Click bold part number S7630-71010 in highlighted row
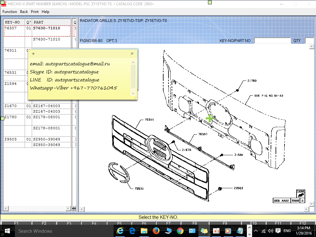316x237 pixels. click(47, 28)
